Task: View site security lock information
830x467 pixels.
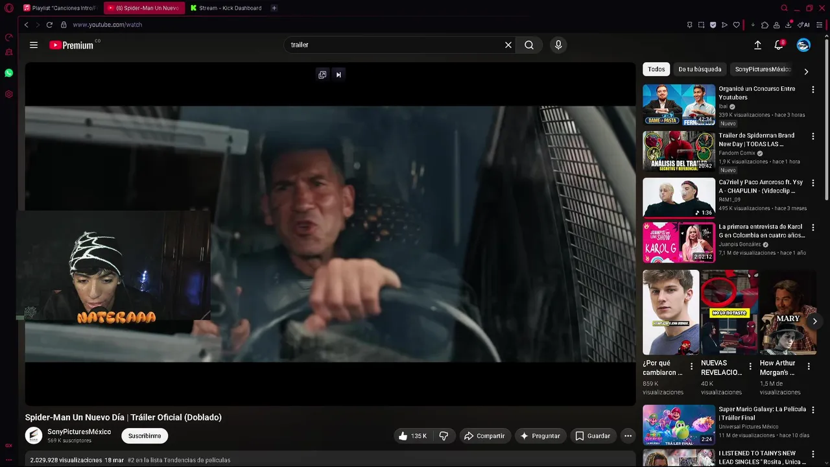Action: coord(64,25)
